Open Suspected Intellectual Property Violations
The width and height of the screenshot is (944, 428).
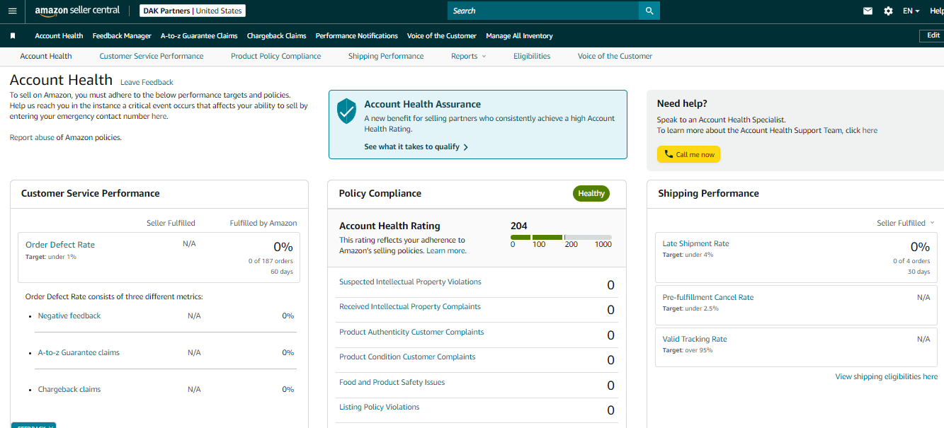(410, 282)
